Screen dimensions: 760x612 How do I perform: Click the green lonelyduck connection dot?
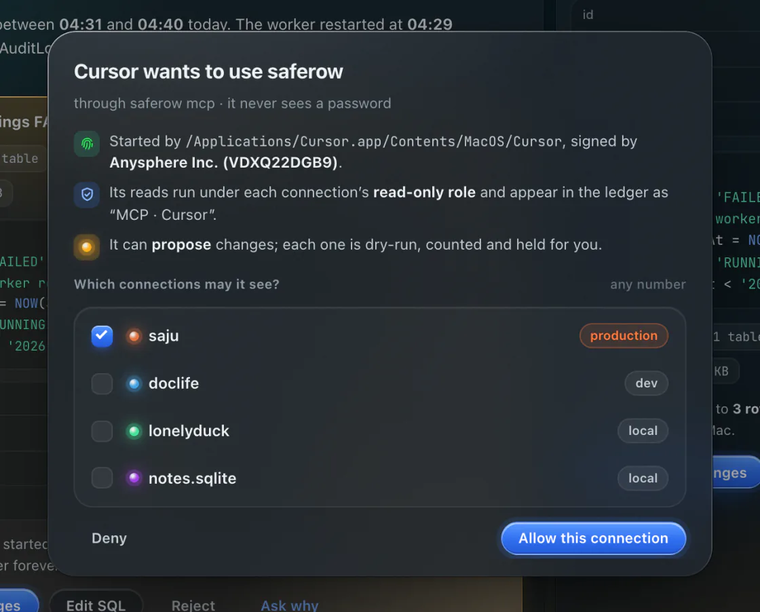134,432
